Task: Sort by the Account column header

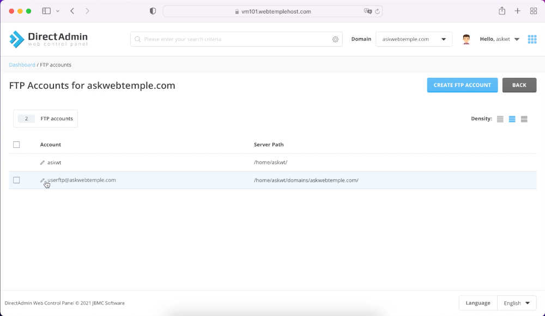Action: tap(50, 145)
